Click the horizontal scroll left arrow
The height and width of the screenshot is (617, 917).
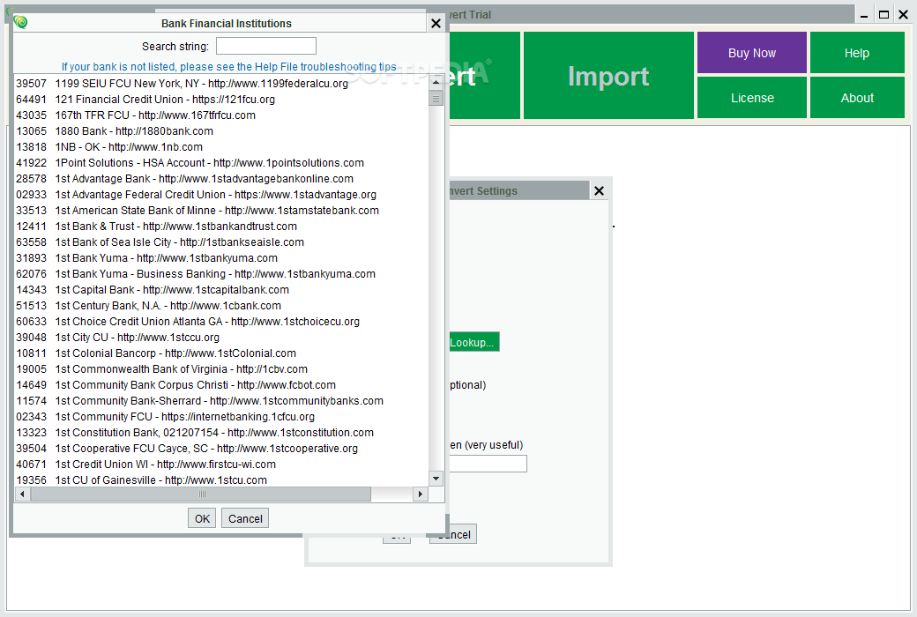pos(22,494)
